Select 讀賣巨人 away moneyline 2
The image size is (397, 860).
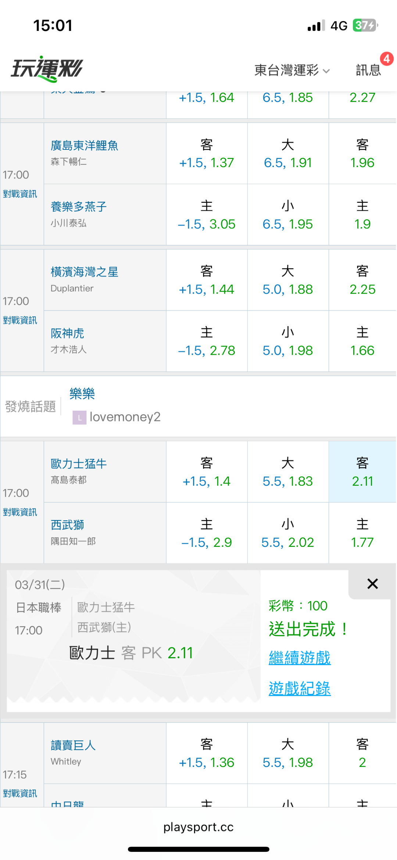(x=362, y=754)
